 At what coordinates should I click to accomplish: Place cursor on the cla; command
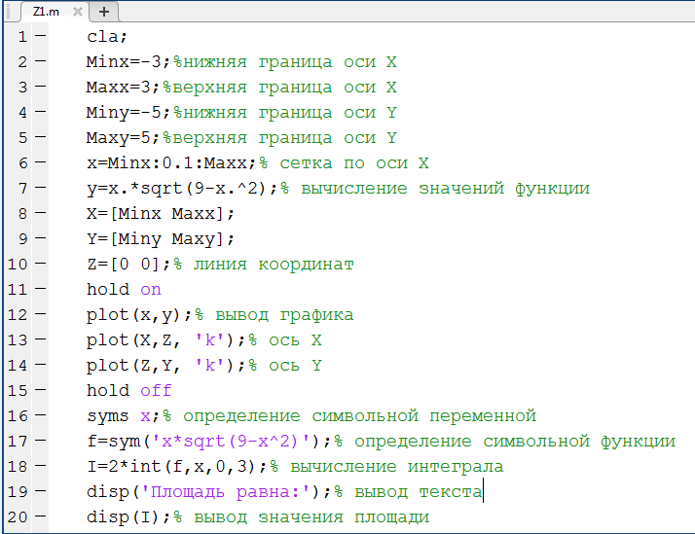tap(107, 36)
